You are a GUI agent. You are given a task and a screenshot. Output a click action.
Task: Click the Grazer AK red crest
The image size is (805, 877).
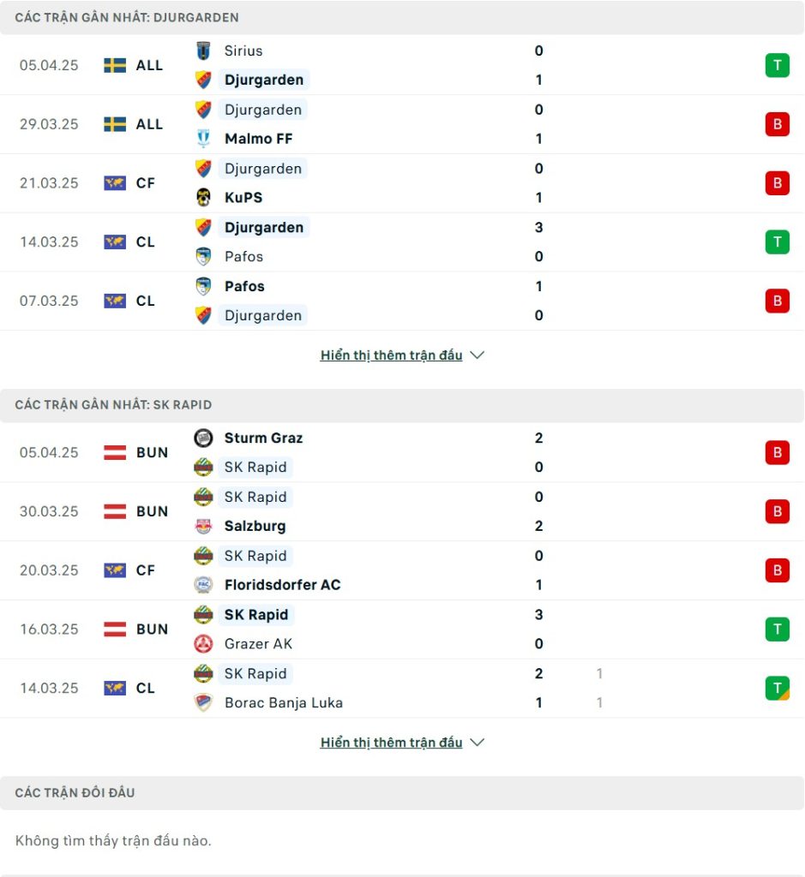(x=203, y=644)
